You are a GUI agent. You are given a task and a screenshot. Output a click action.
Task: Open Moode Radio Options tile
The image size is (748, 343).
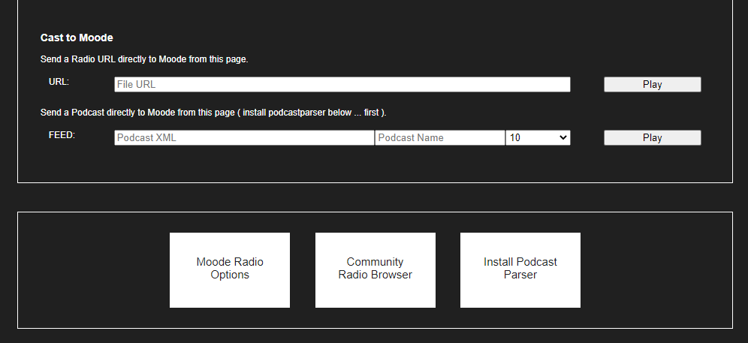click(x=230, y=270)
